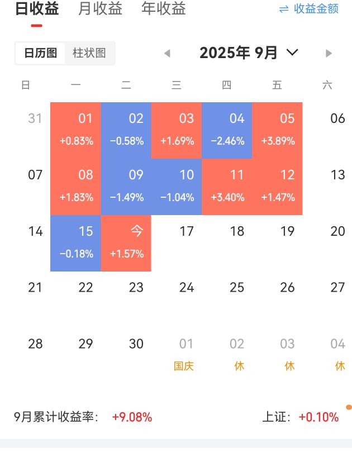
Task: Go to previous month using left arrow
Action: 167,53
